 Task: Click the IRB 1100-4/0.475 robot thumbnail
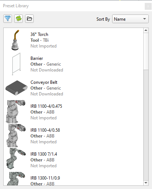(16, 112)
